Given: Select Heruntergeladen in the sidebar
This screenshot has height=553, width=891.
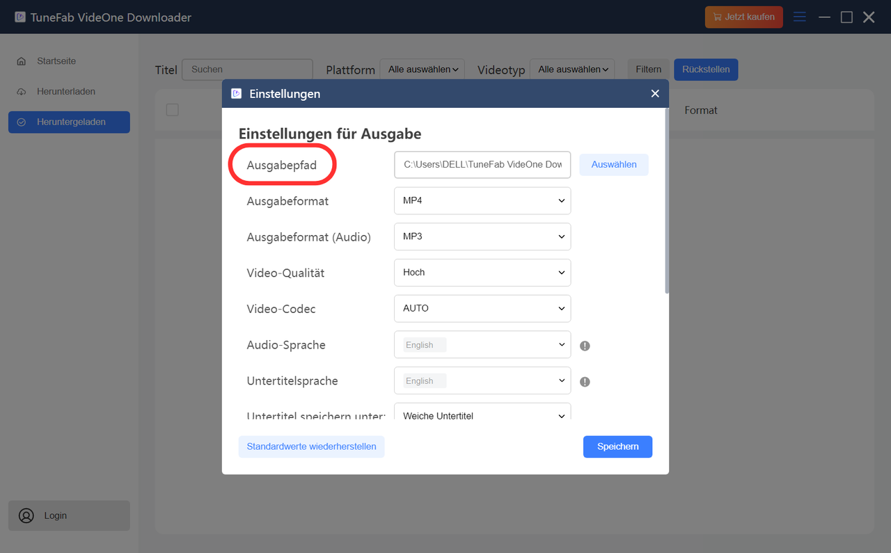Looking at the screenshot, I should 69,122.
